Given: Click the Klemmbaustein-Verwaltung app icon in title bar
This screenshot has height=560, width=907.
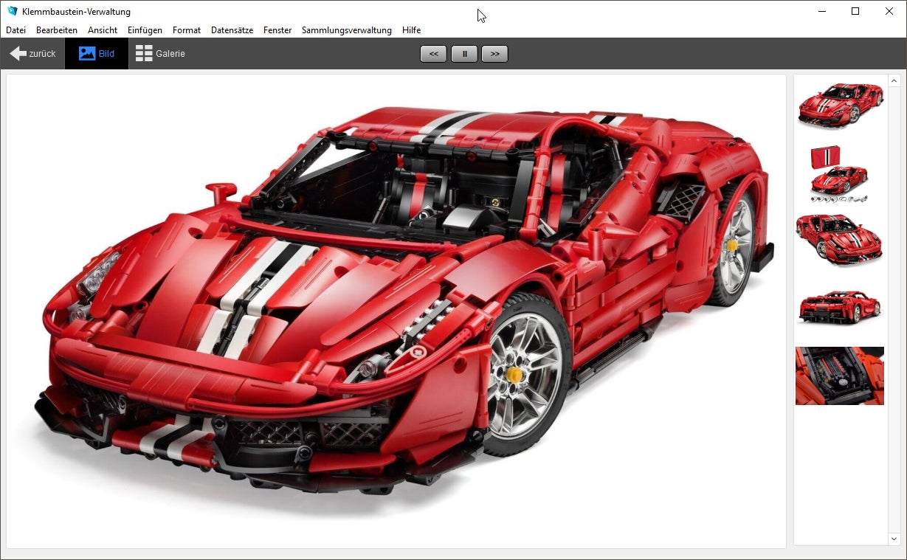Looking at the screenshot, I should [x=12, y=11].
